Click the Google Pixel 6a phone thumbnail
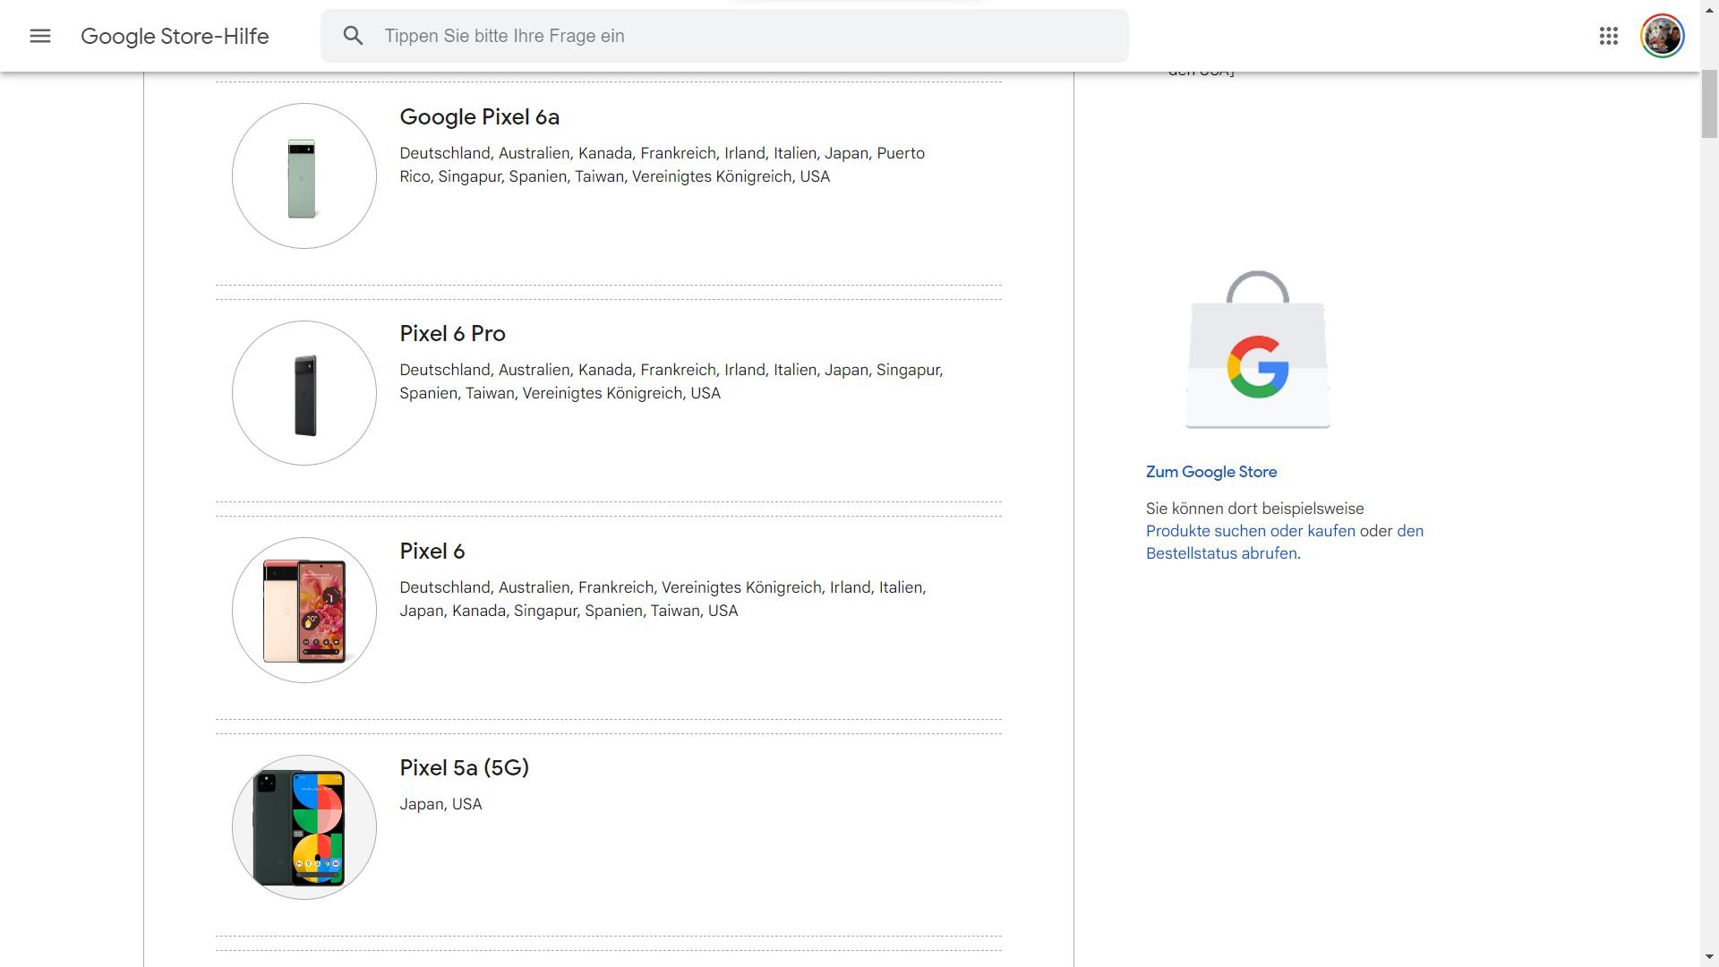1719x967 pixels. click(x=304, y=176)
